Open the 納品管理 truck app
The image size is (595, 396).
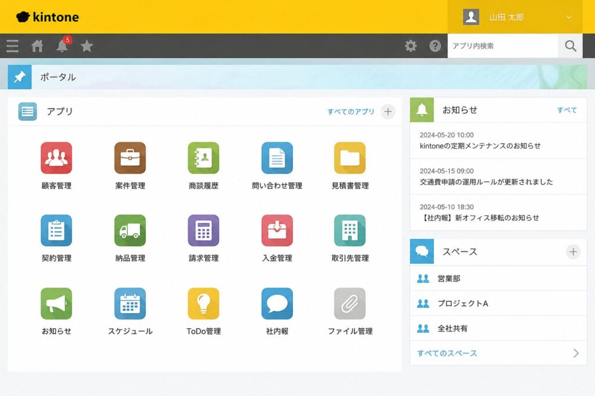[x=130, y=231]
